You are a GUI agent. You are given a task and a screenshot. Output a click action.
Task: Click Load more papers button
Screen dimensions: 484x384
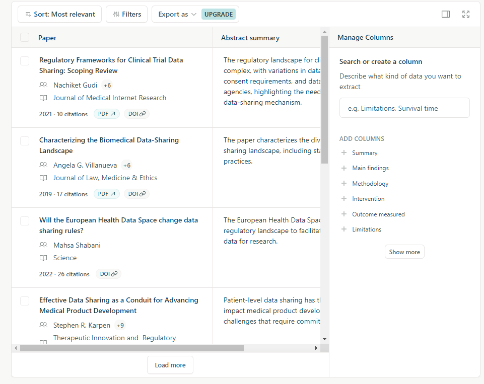(x=170, y=365)
